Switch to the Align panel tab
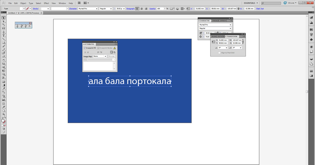This screenshot has height=165, width=315. (x=214, y=36)
